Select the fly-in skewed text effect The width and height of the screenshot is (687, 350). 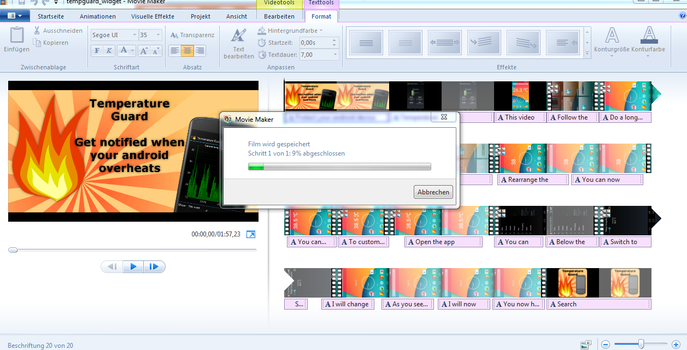(483, 42)
